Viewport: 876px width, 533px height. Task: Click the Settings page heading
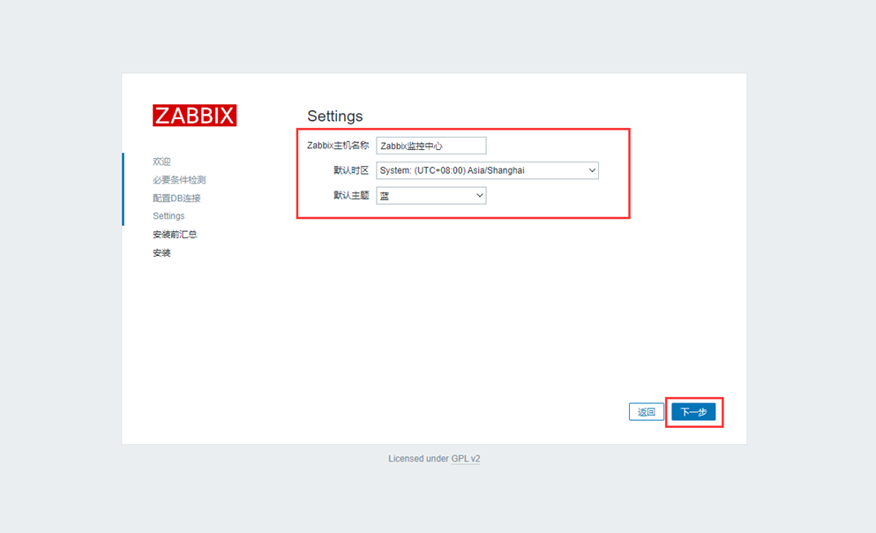(334, 116)
